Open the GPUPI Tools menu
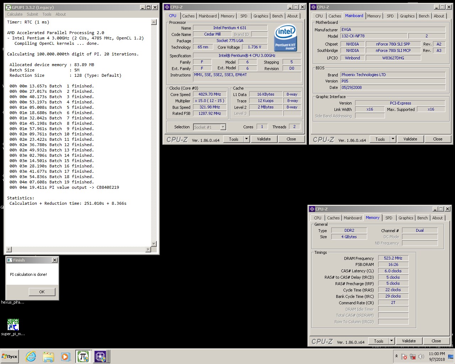The height and width of the screenshot is (364, 455). (47, 14)
